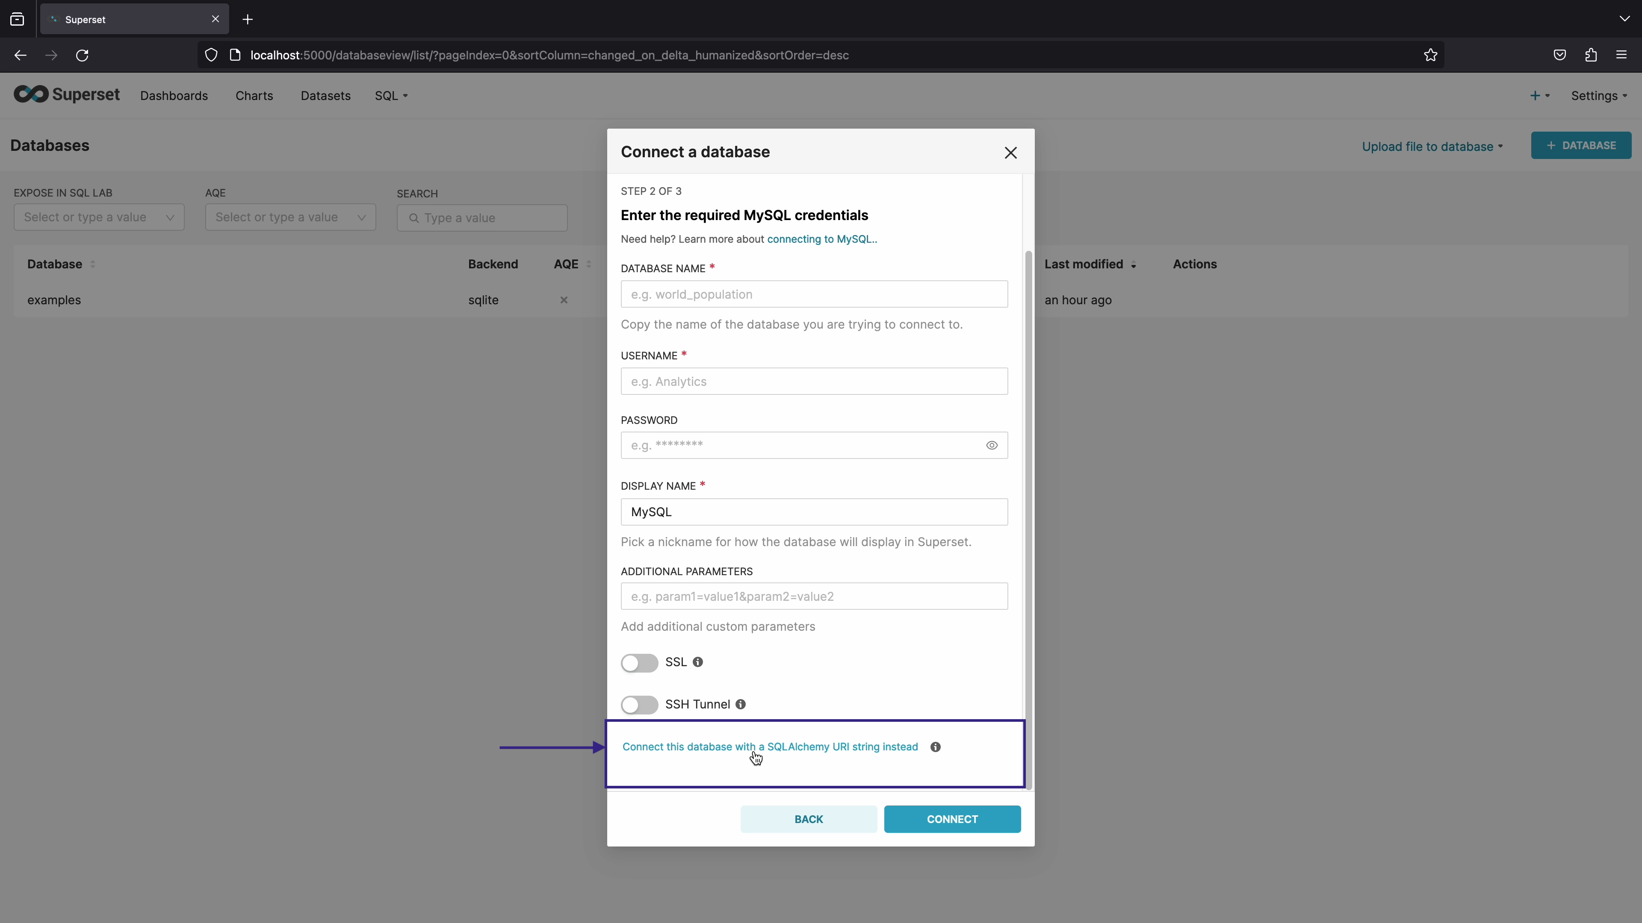Remove AQE for the examples database row
1642x923 pixels.
pos(564,300)
